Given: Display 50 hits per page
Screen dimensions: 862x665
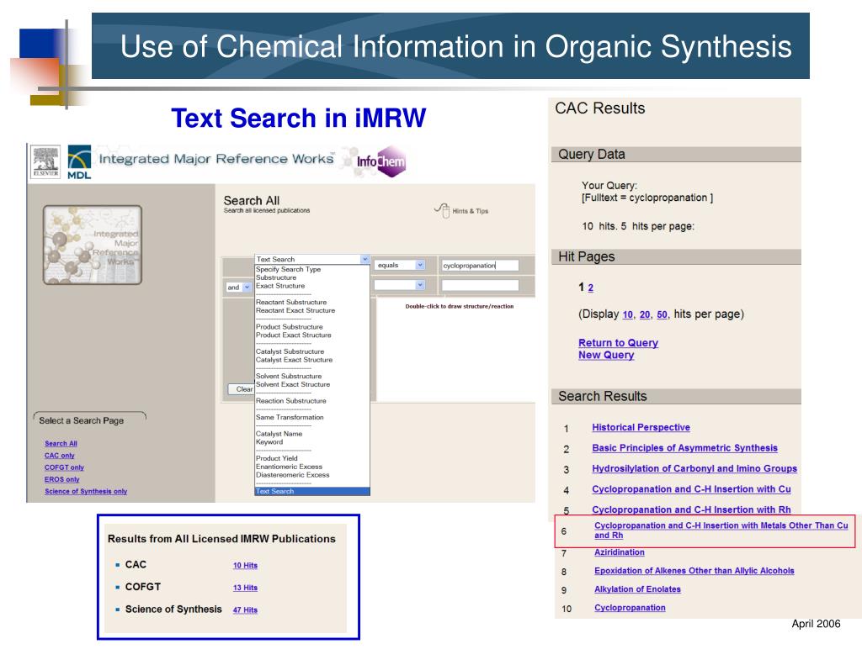Looking at the screenshot, I should coord(662,314).
